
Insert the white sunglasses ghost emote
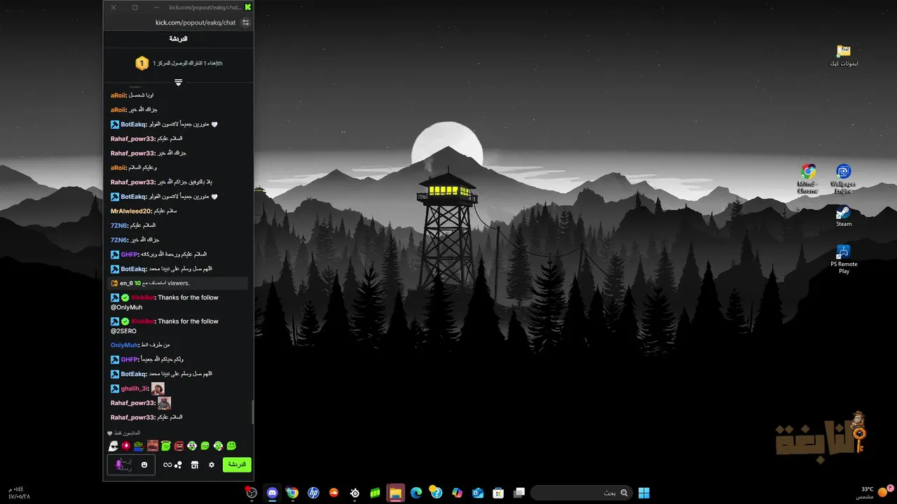[114, 446]
